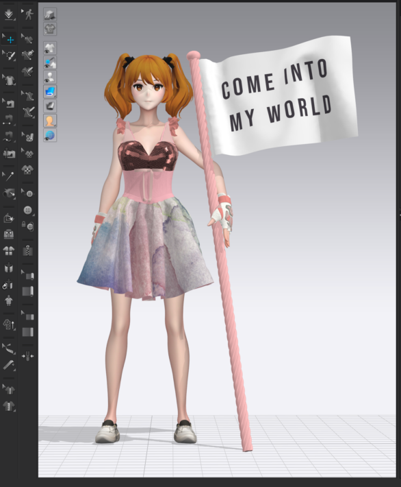
Task: Toggle Show Garment eye icon in viewport
Action: pyautogui.click(x=50, y=48)
